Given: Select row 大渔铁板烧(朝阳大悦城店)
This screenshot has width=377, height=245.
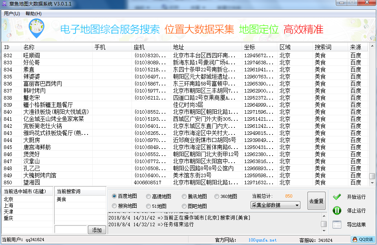Looking at the screenshot, I should 185,112.
